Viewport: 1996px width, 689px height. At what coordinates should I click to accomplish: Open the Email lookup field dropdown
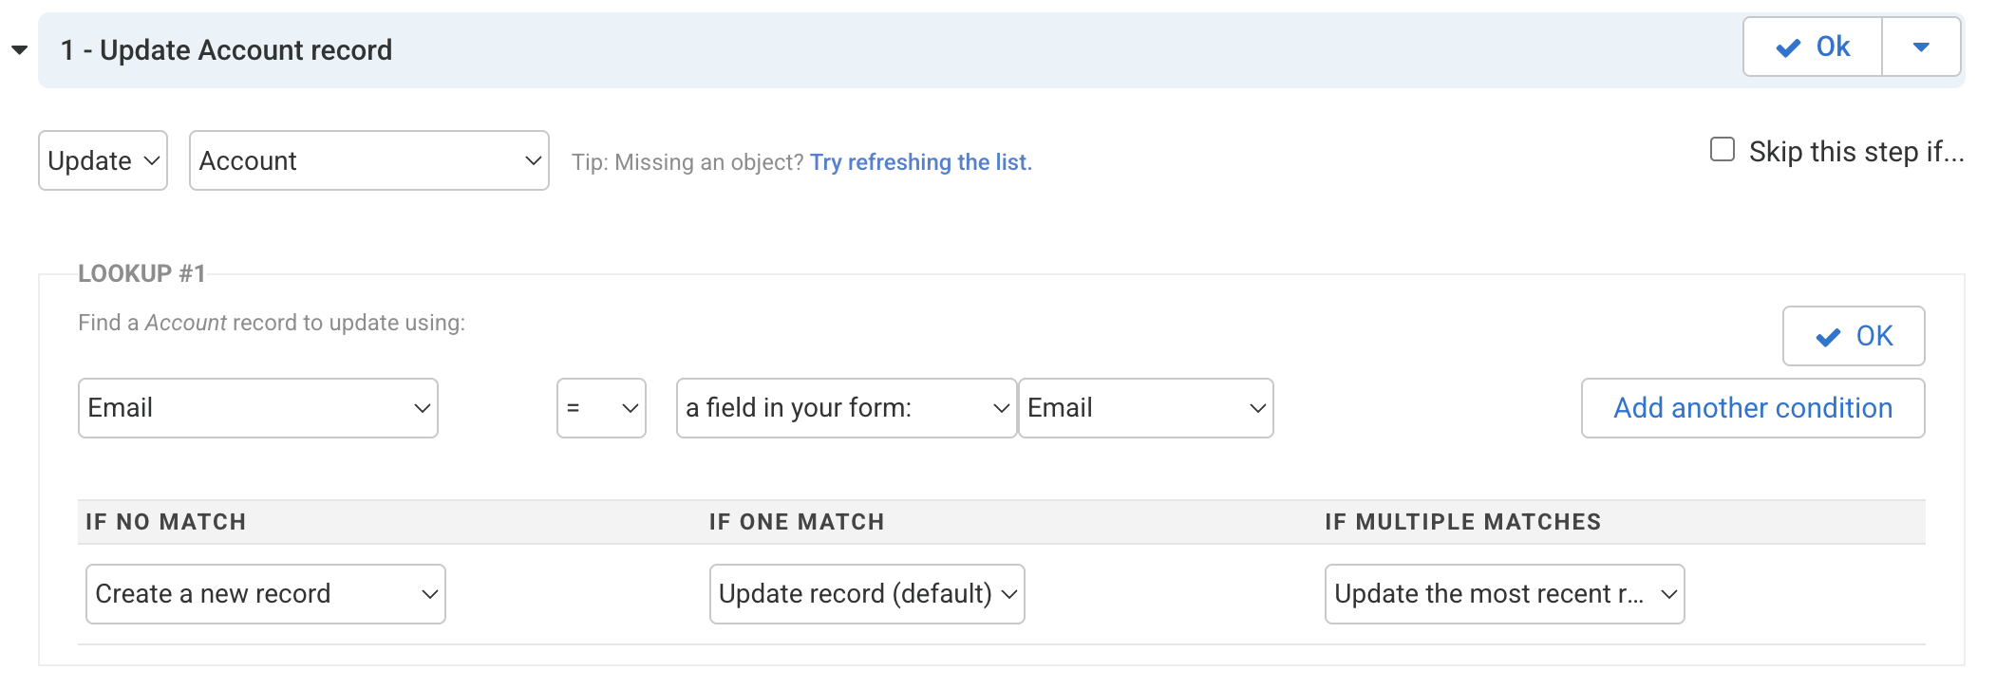click(257, 408)
